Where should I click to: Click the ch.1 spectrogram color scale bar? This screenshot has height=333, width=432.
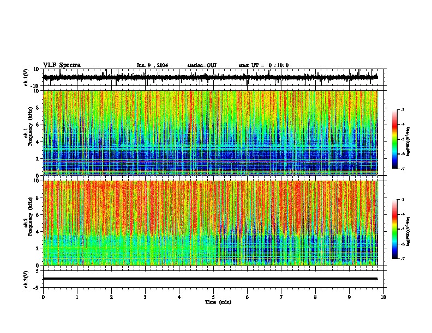pyautogui.click(x=394, y=139)
